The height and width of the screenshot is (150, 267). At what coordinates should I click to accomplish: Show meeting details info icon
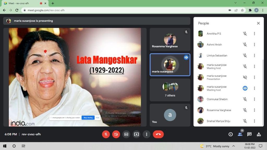pos(230,134)
